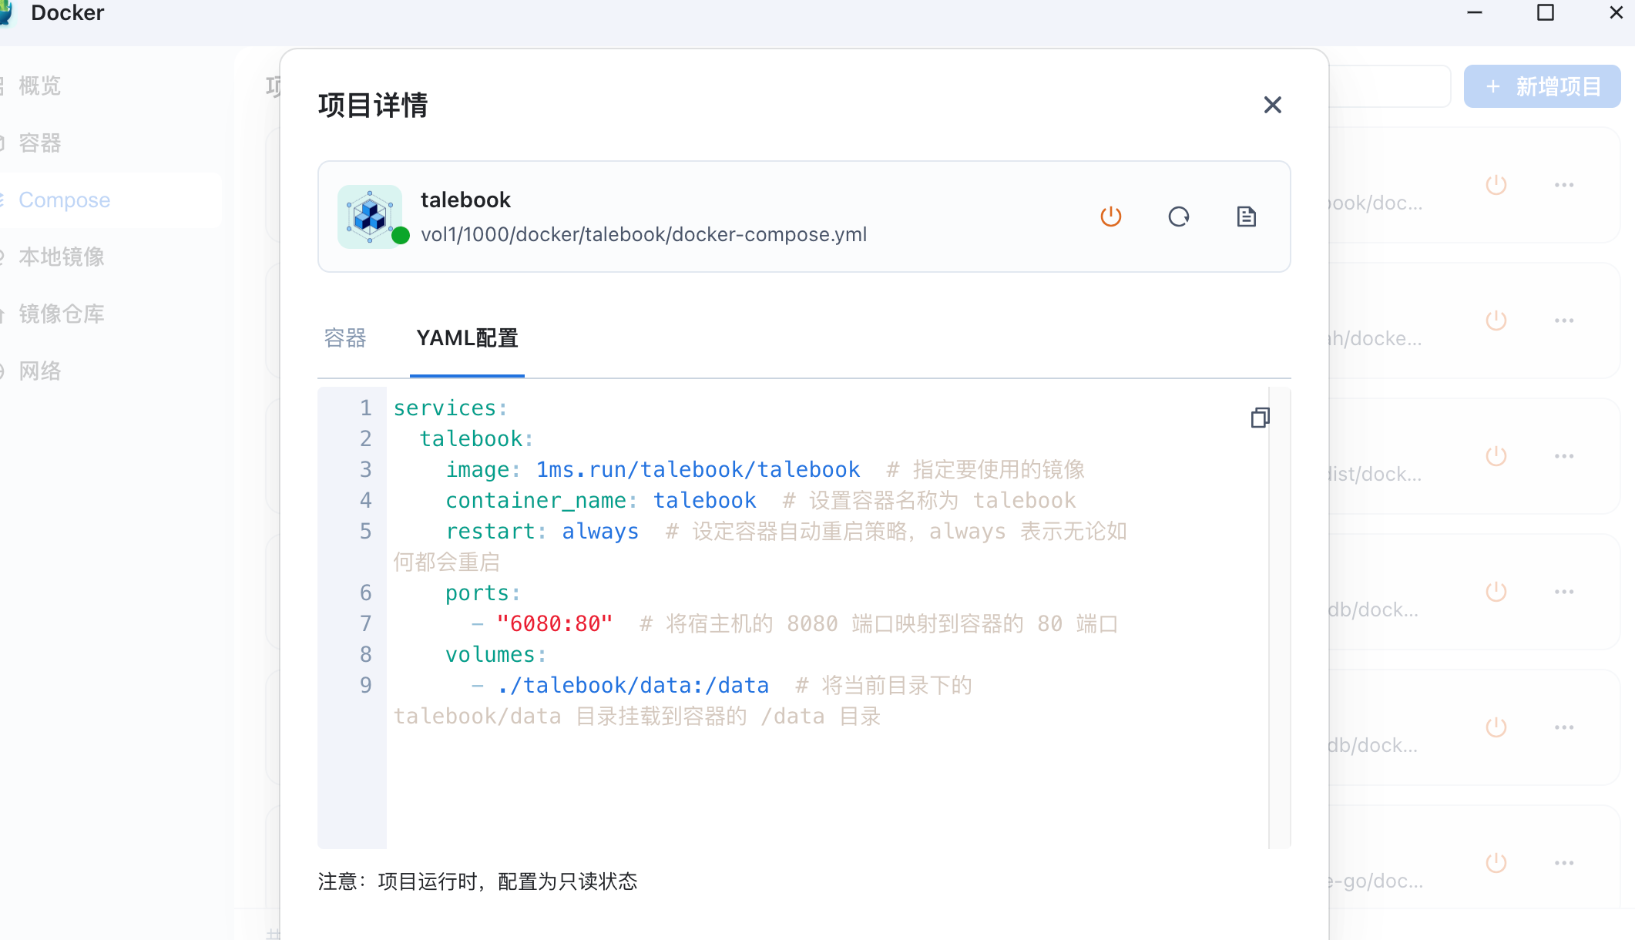Stop the talebook project with the power icon
The height and width of the screenshot is (940, 1635).
(1110, 217)
